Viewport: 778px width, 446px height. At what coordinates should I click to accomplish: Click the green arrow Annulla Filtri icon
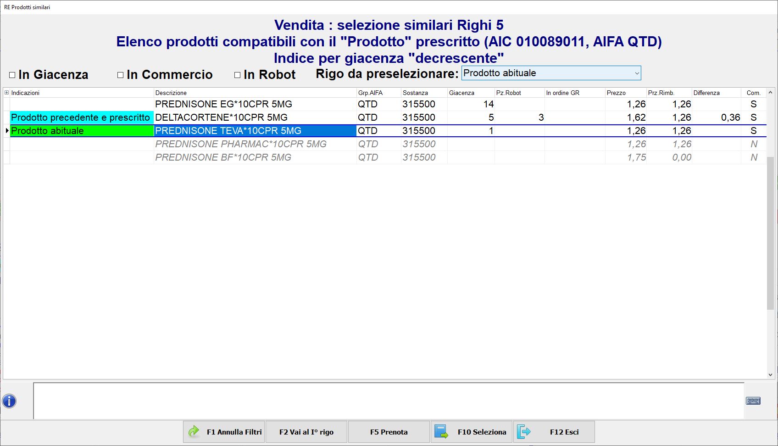(x=194, y=432)
